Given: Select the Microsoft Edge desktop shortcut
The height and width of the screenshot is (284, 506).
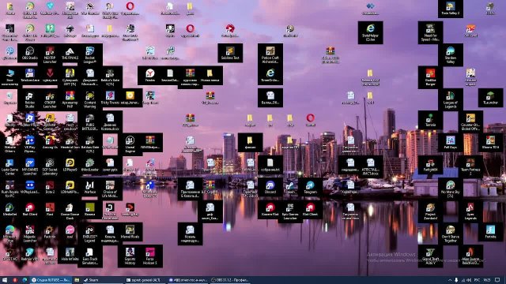Looking at the screenshot, I should tap(9, 234).
